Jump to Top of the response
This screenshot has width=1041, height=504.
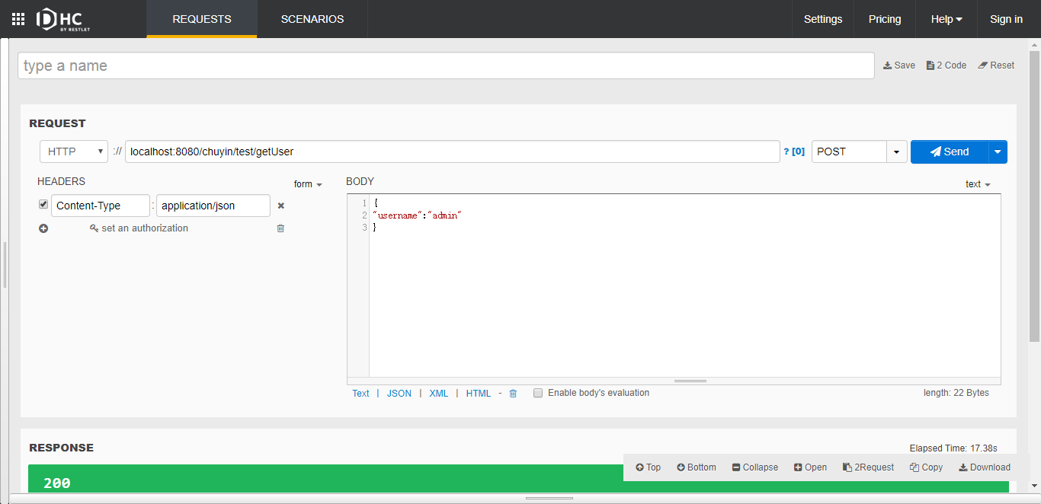[x=648, y=467]
